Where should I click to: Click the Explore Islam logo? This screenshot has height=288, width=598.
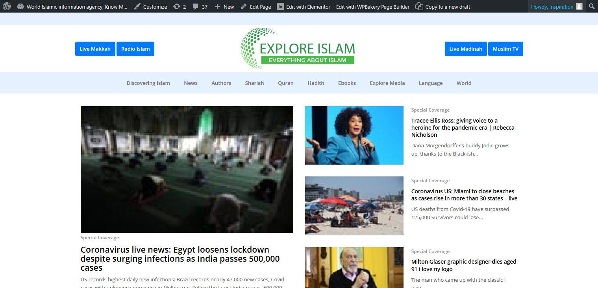pos(298,49)
